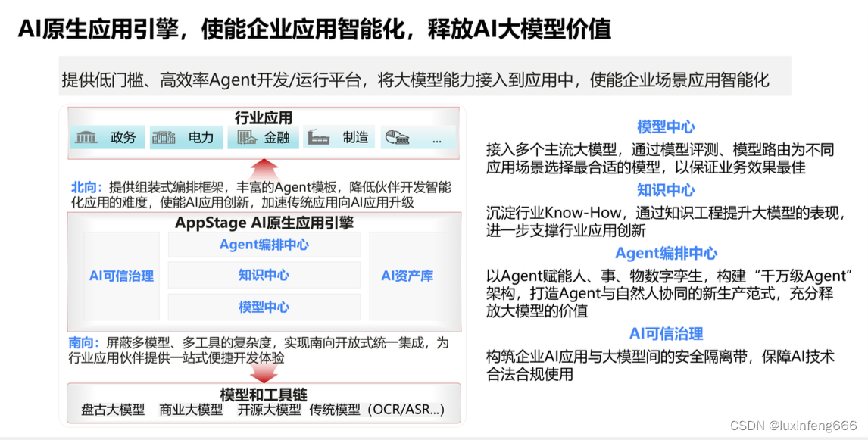Screen dimensions: 868x440
Task: Click the blue 北向: label
Action: point(87,188)
